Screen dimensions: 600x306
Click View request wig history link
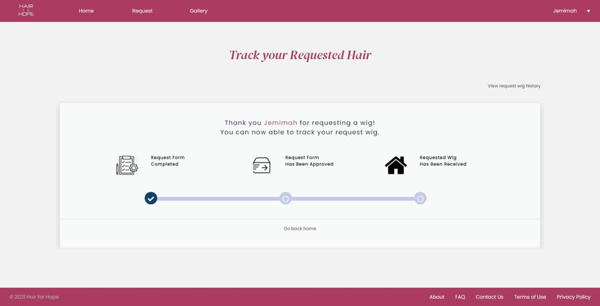pyautogui.click(x=513, y=86)
